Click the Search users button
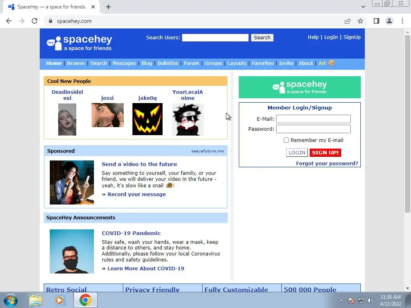 (262, 37)
